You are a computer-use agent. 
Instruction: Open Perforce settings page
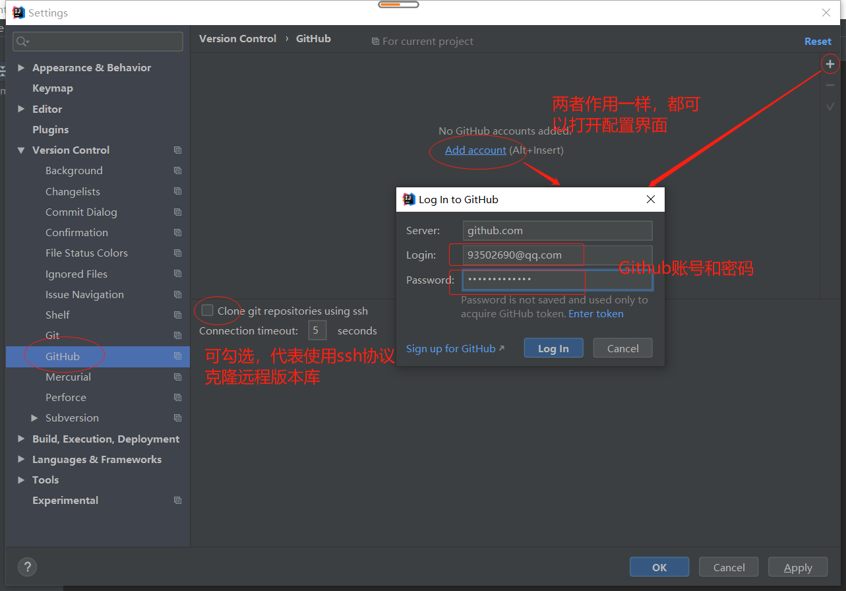pyautogui.click(x=66, y=397)
